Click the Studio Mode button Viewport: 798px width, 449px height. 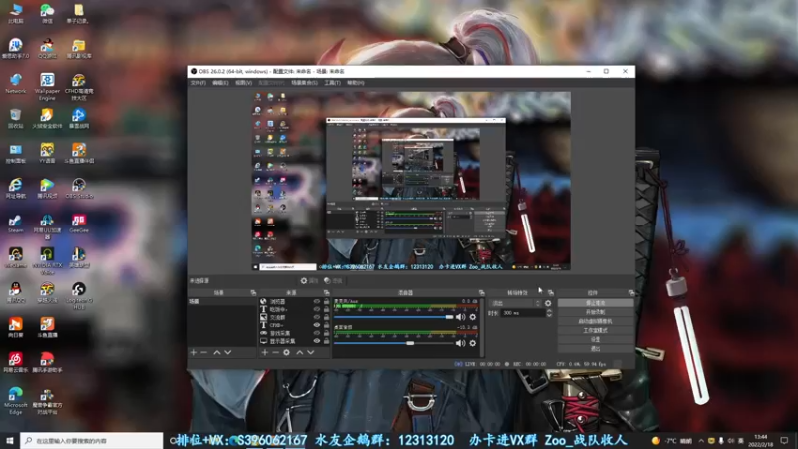click(595, 331)
